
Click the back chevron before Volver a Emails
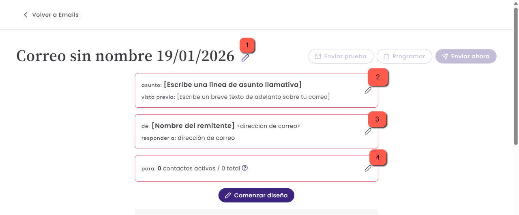pos(26,15)
